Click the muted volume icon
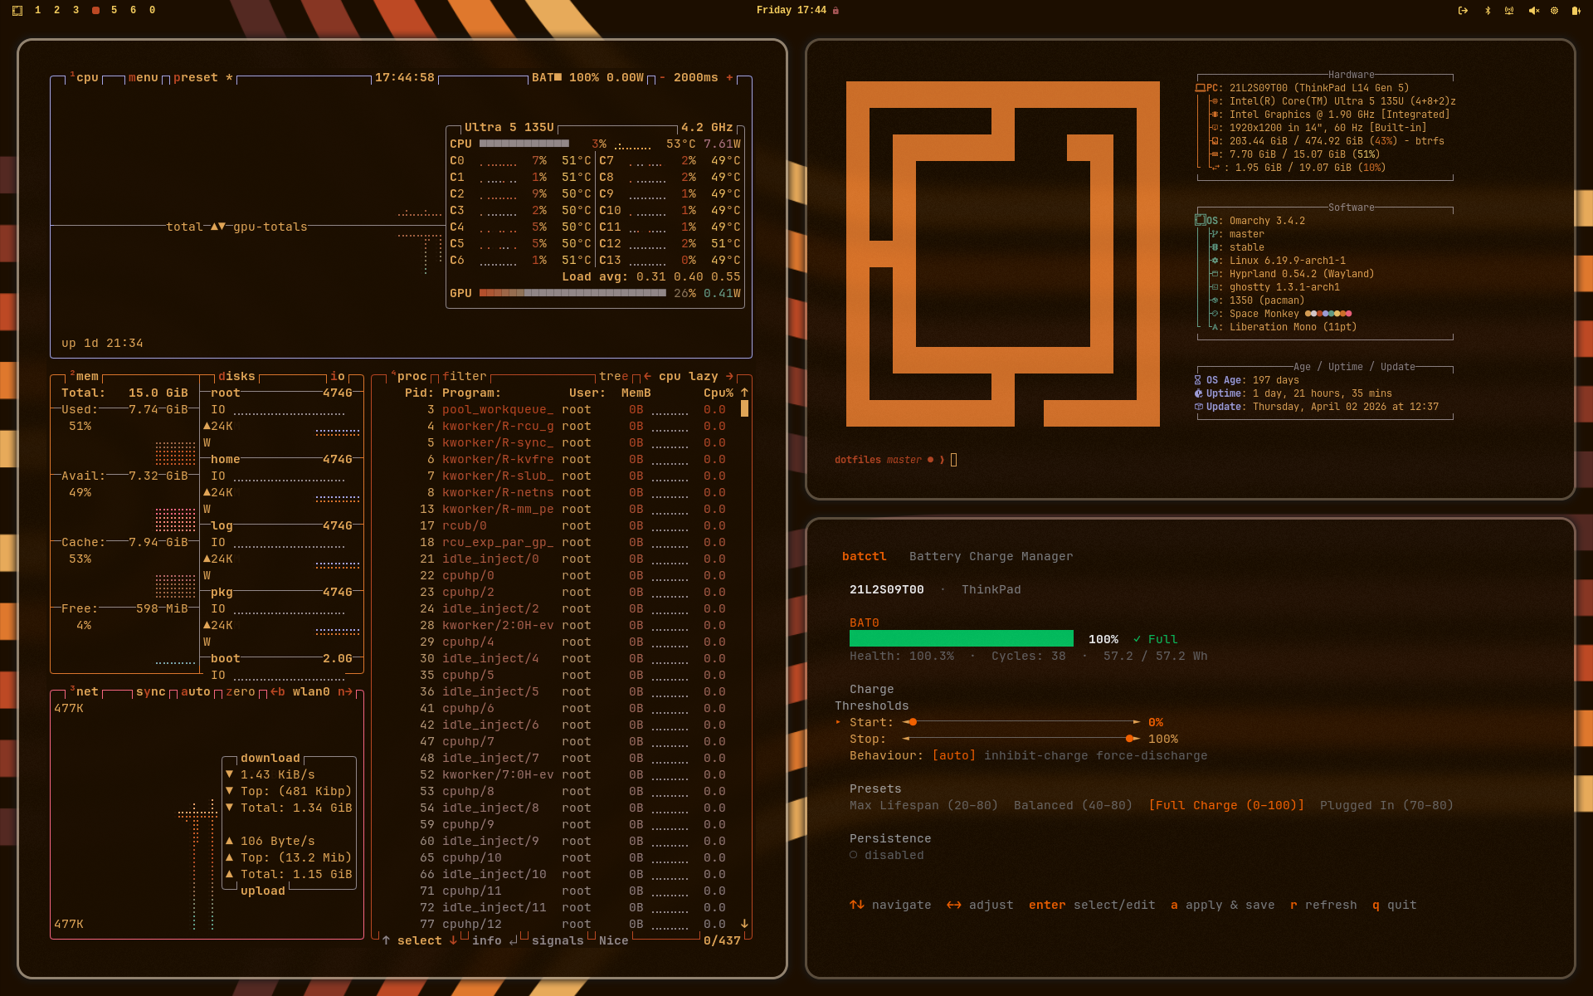Image resolution: width=1593 pixels, height=996 pixels. 1533,11
